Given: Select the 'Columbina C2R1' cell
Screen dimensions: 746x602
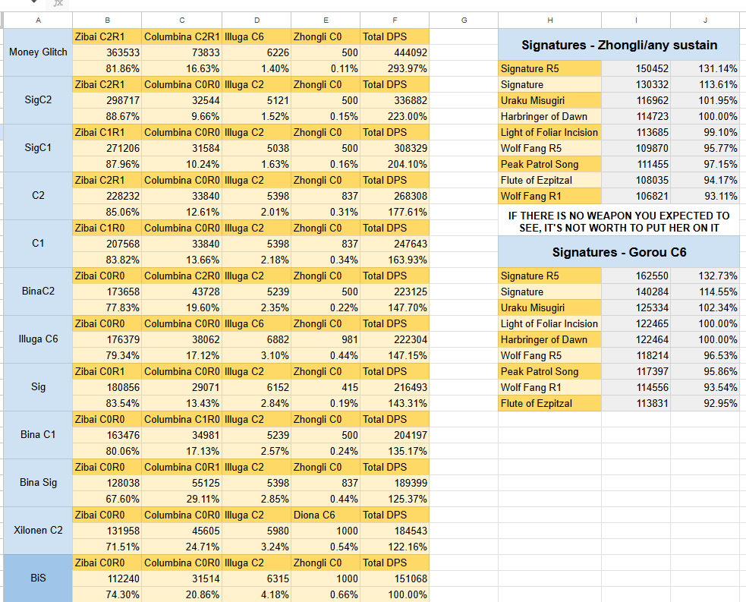Looking at the screenshot, I should [x=181, y=36].
